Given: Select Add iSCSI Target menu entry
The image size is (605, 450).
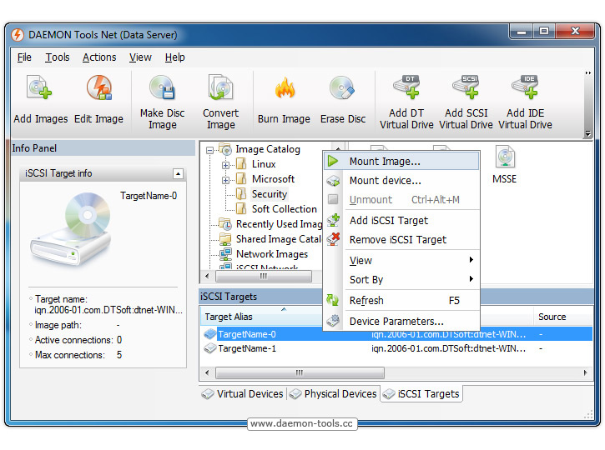Looking at the screenshot, I should click(401, 220).
